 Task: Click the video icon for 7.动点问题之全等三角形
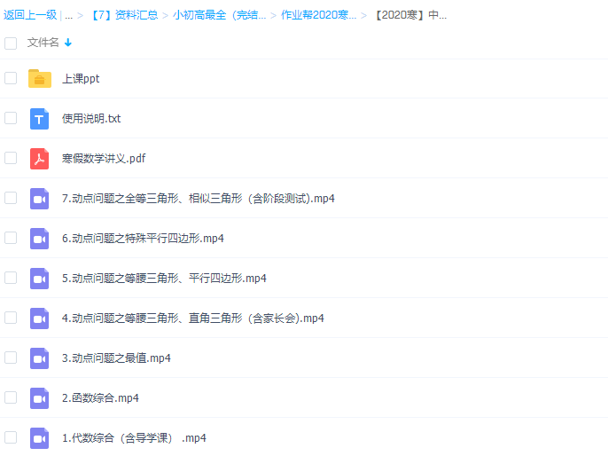[39, 198]
